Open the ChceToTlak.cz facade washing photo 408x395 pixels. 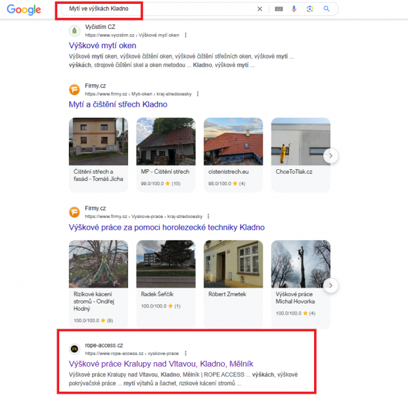(300, 142)
